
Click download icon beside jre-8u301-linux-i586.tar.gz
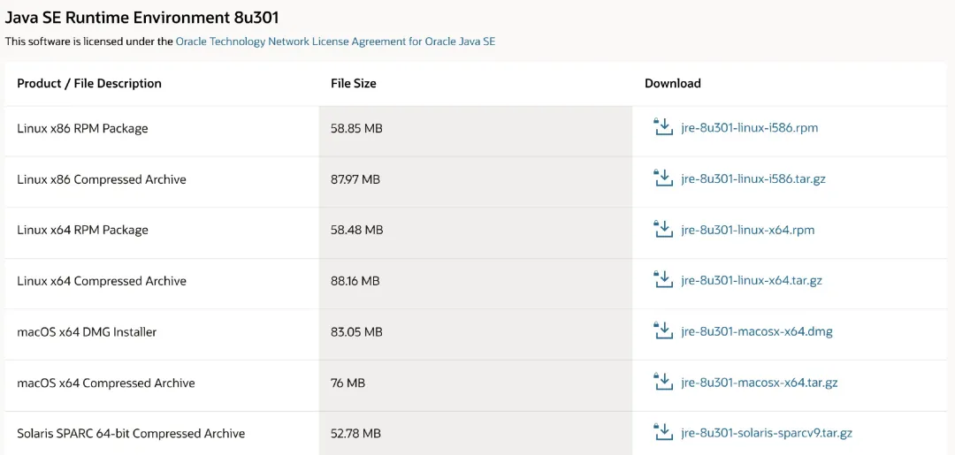click(662, 178)
